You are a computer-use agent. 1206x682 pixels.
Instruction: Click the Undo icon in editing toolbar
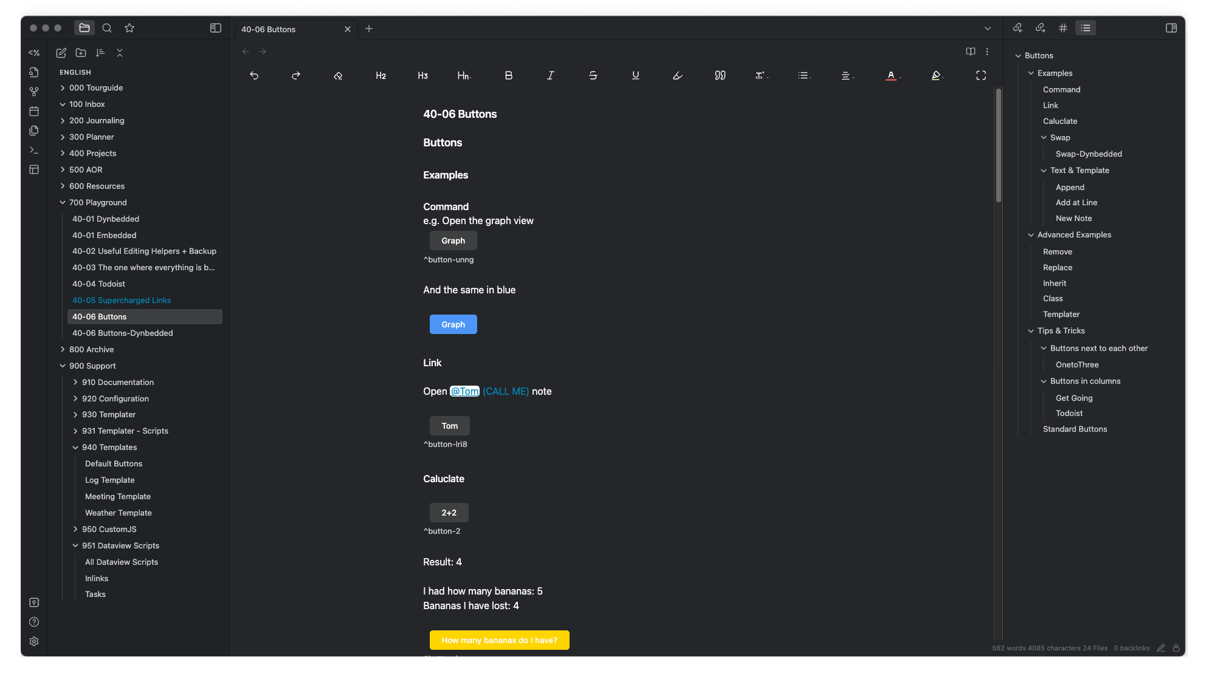click(x=254, y=76)
